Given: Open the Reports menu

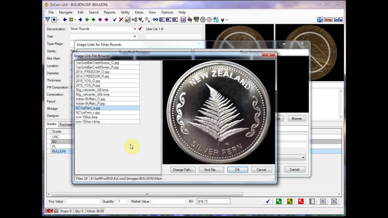Looking at the screenshot, I should (x=109, y=12).
